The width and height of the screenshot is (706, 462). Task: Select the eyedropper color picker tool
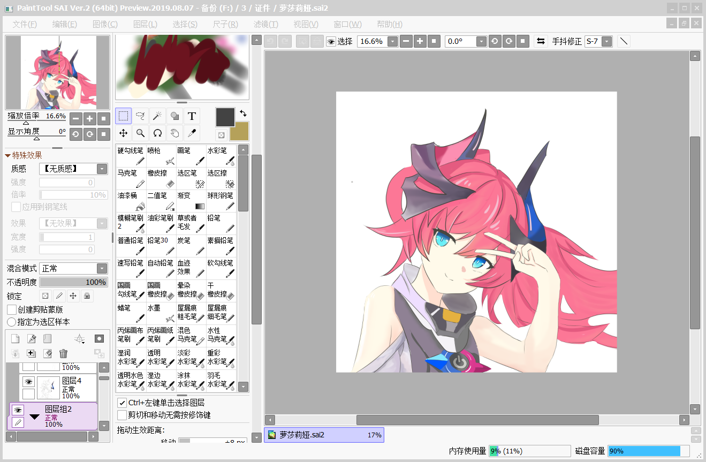point(192,133)
